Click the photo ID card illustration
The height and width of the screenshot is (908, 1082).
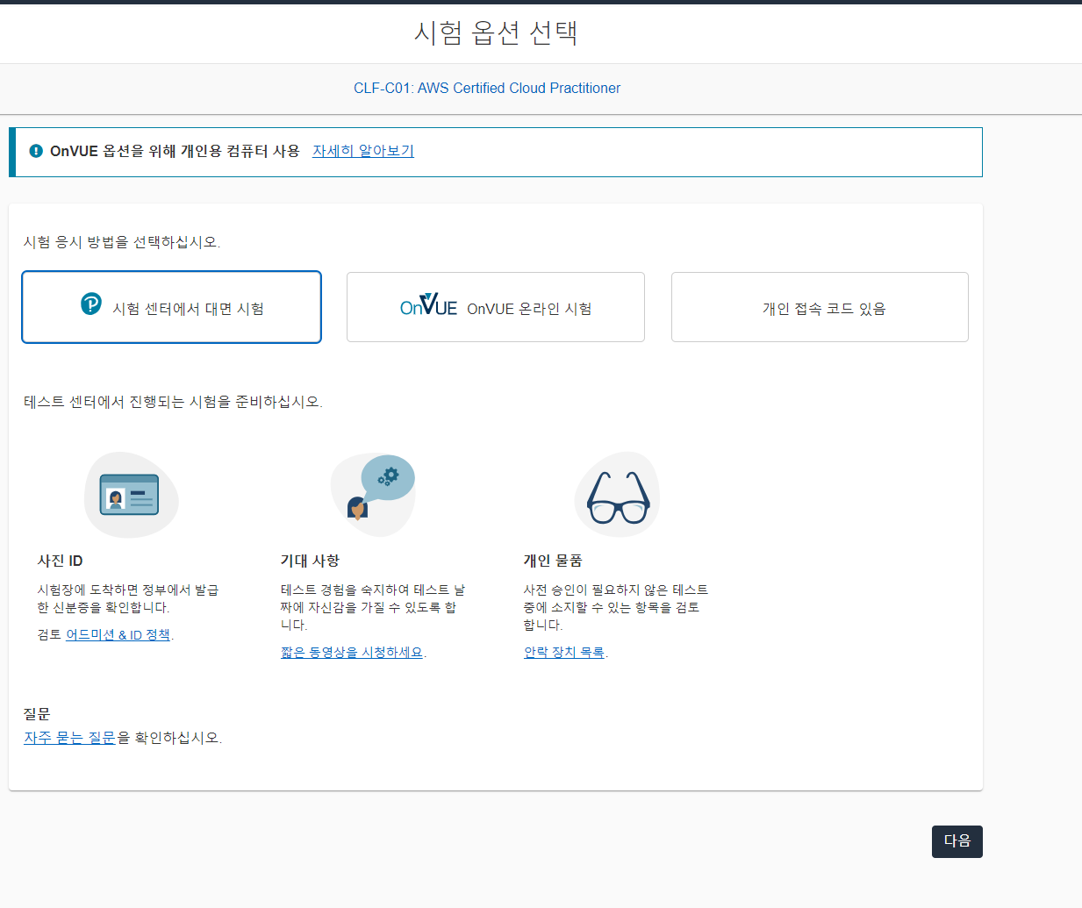pos(130,495)
